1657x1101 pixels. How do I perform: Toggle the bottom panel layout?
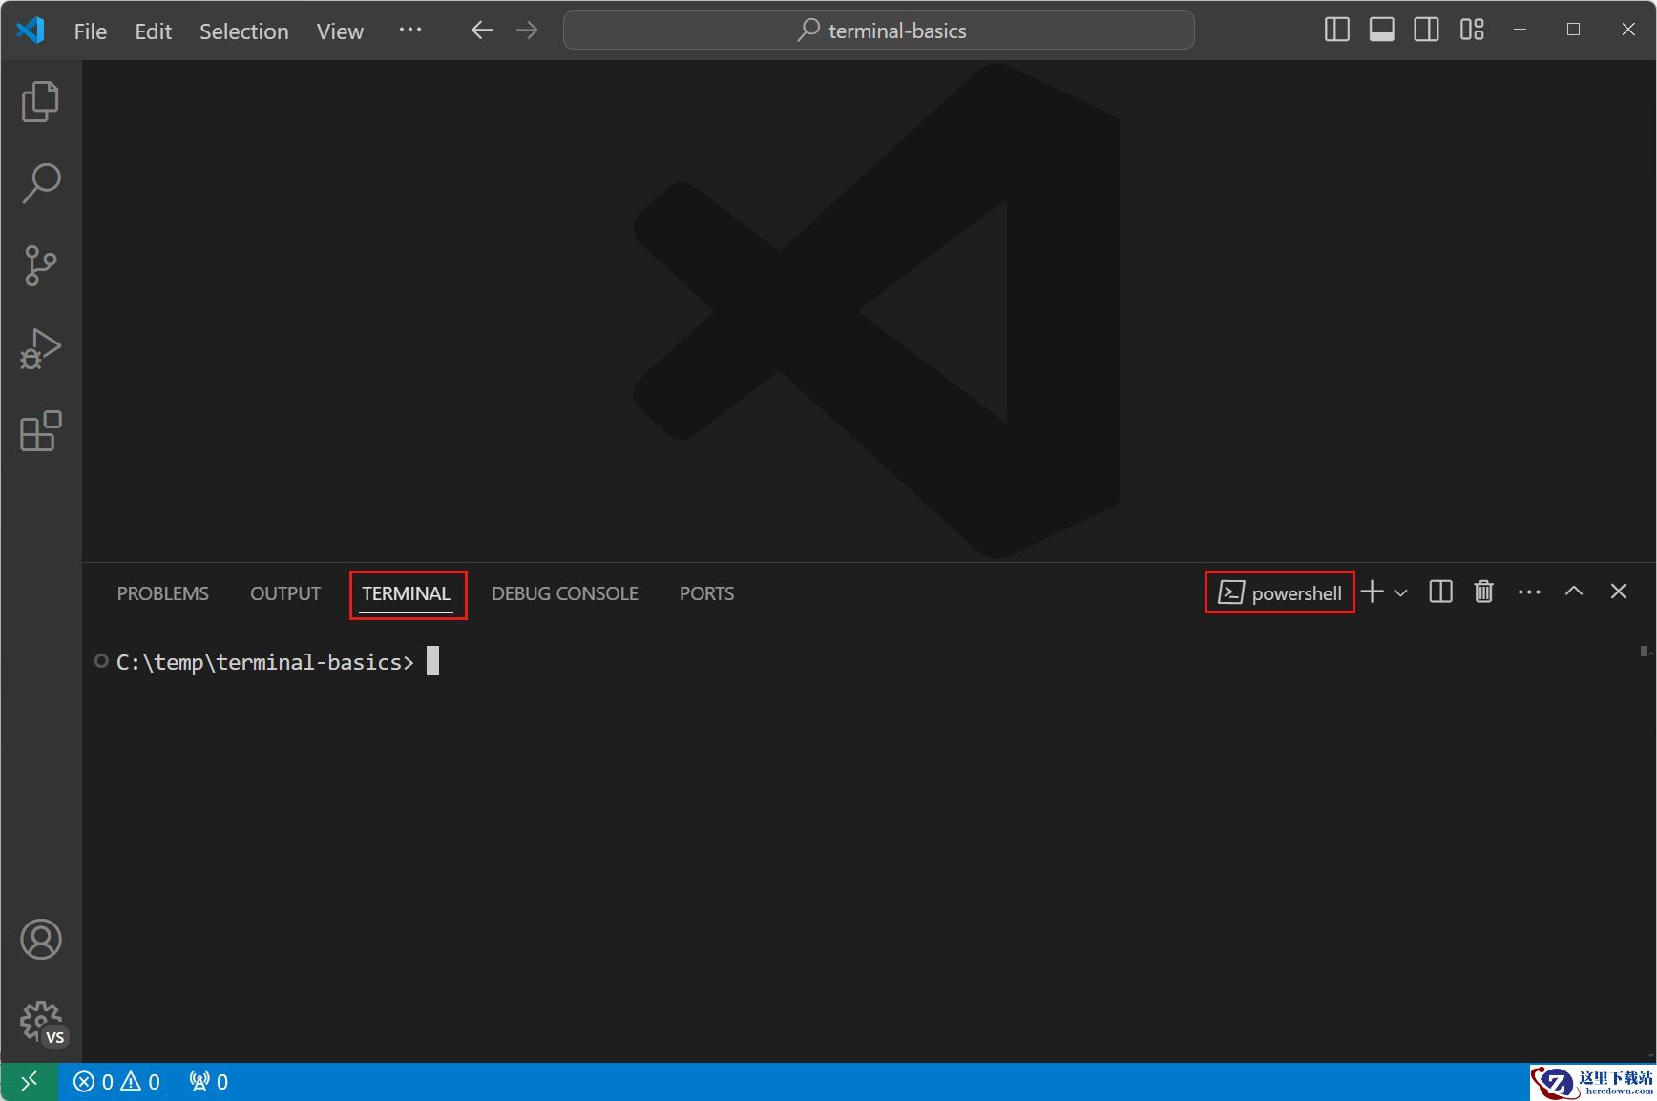(1382, 31)
